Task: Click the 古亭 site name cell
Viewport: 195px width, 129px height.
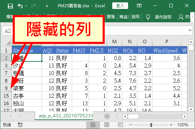Action: tap(27, 96)
